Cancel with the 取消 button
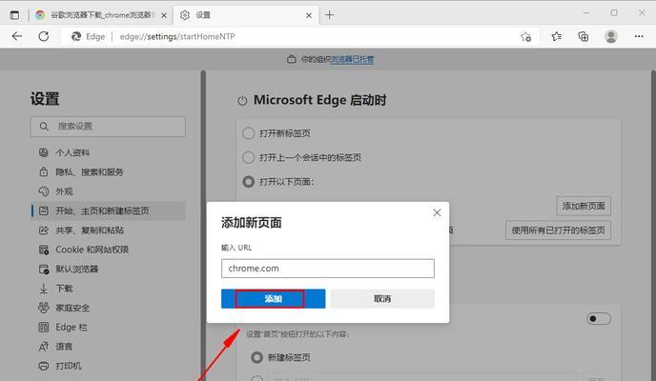This screenshot has width=656, height=381. click(382, 299)
